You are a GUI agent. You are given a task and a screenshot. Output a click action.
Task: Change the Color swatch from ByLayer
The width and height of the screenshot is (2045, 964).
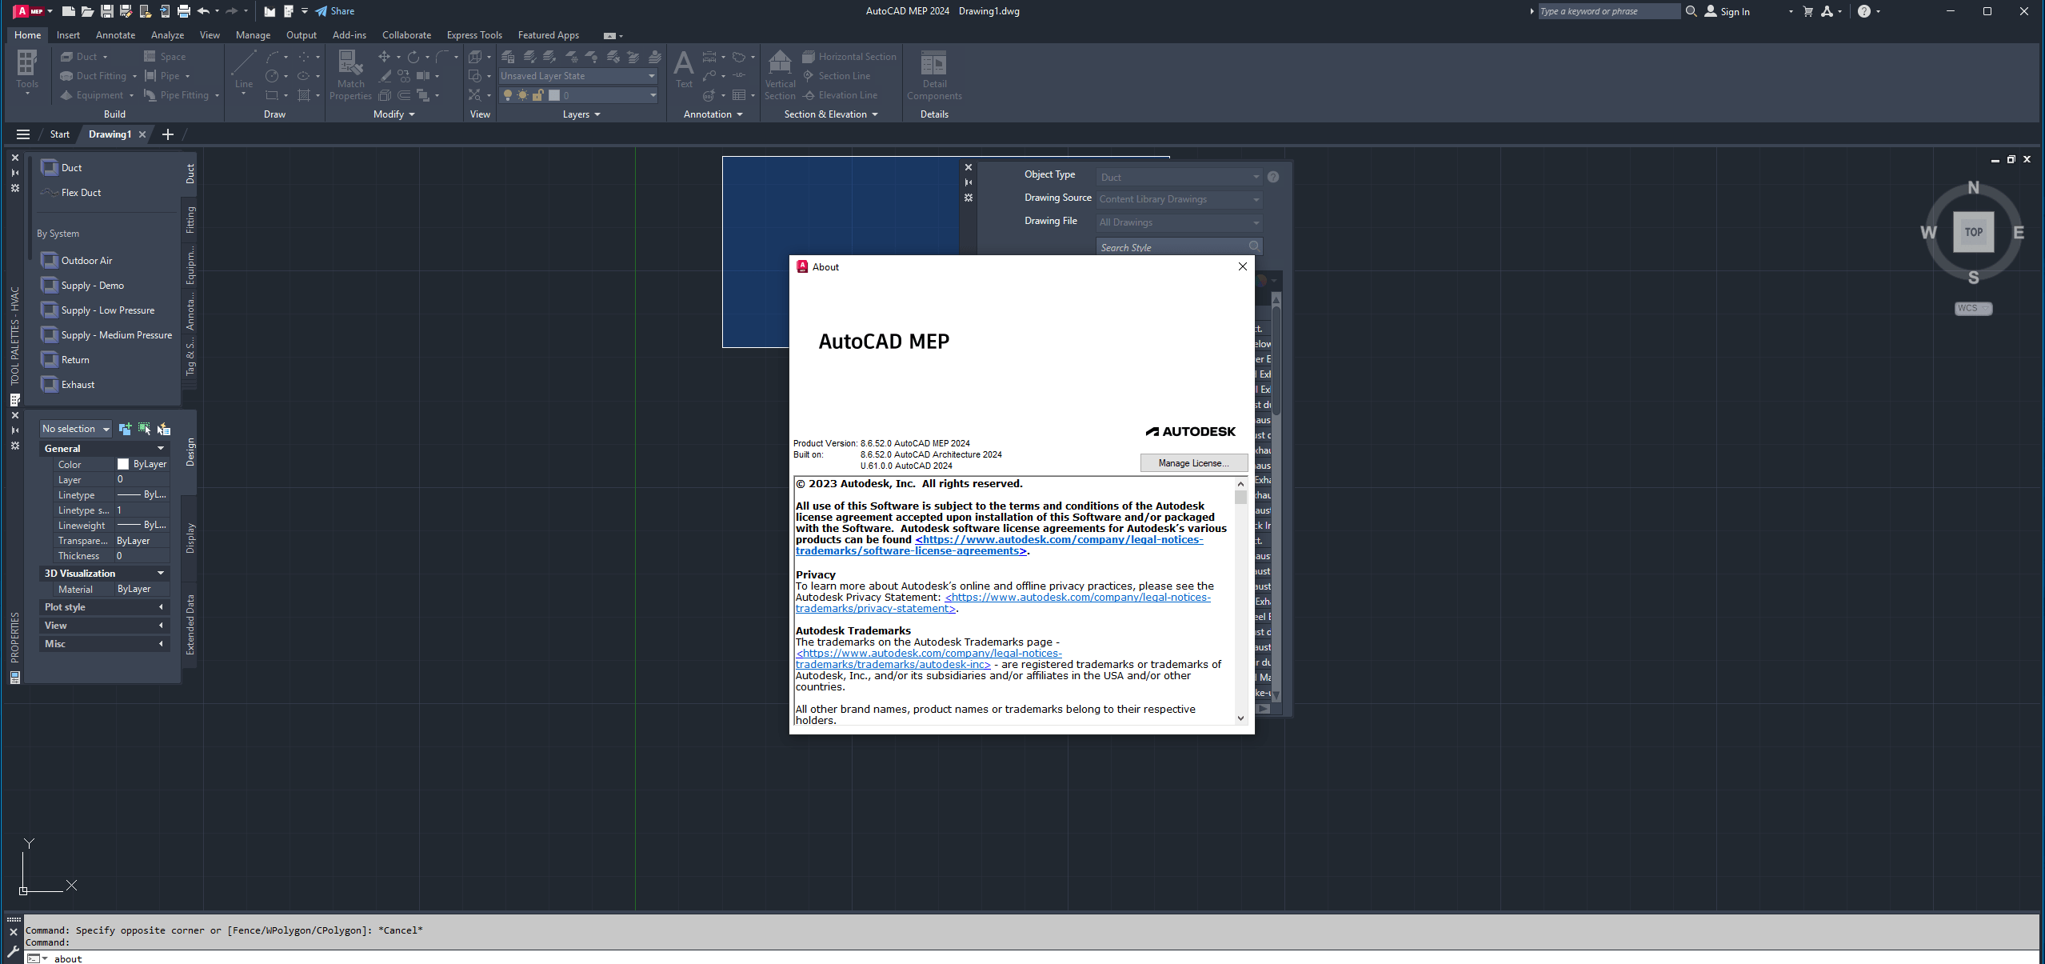[x=122, y=463]
